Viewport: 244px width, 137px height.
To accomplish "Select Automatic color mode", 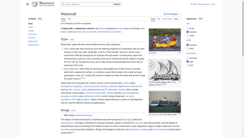I will 188,58.
